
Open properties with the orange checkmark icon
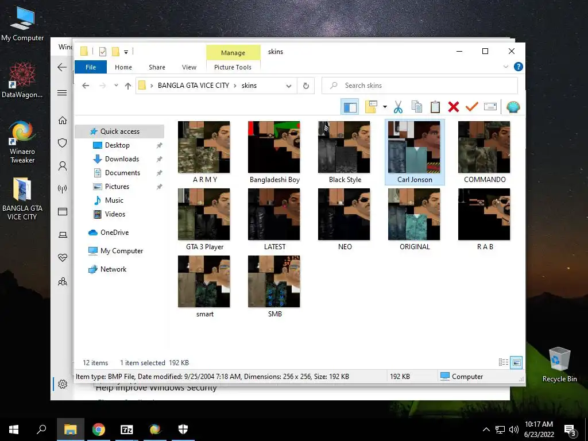point(472,107)
